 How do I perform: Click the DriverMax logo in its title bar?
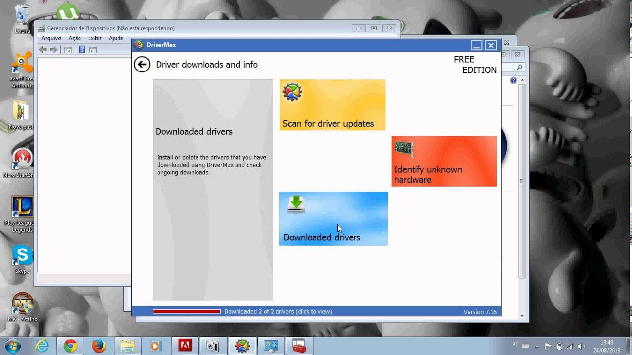click(139, 45)
